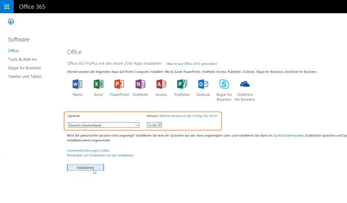Click the PowerPoint label under its icon
Viewport: 347px width, 203px height.
(119, 94)
